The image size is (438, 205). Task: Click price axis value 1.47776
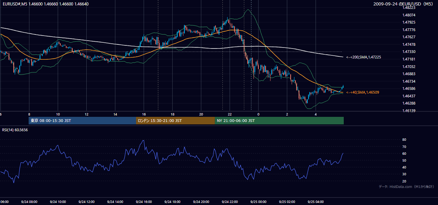[x=409, y=30]
